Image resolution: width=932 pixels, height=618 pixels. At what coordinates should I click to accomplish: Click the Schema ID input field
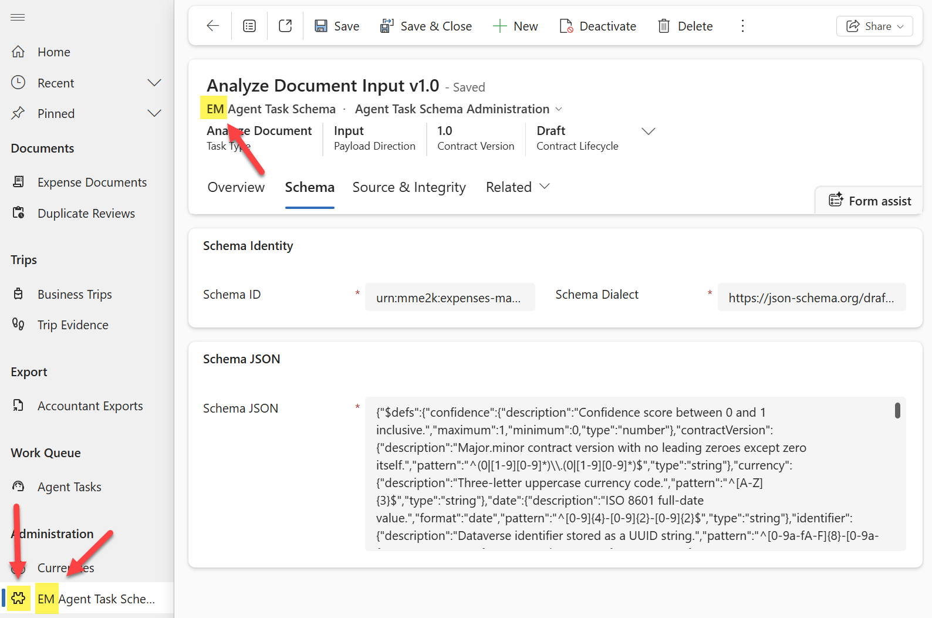pos(450,297)
